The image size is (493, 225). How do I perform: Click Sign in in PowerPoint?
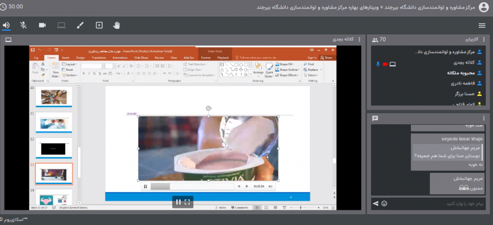click(x=312, y=58)
